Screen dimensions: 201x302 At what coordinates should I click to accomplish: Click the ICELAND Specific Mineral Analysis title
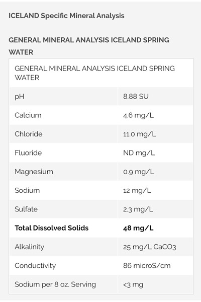66,16
